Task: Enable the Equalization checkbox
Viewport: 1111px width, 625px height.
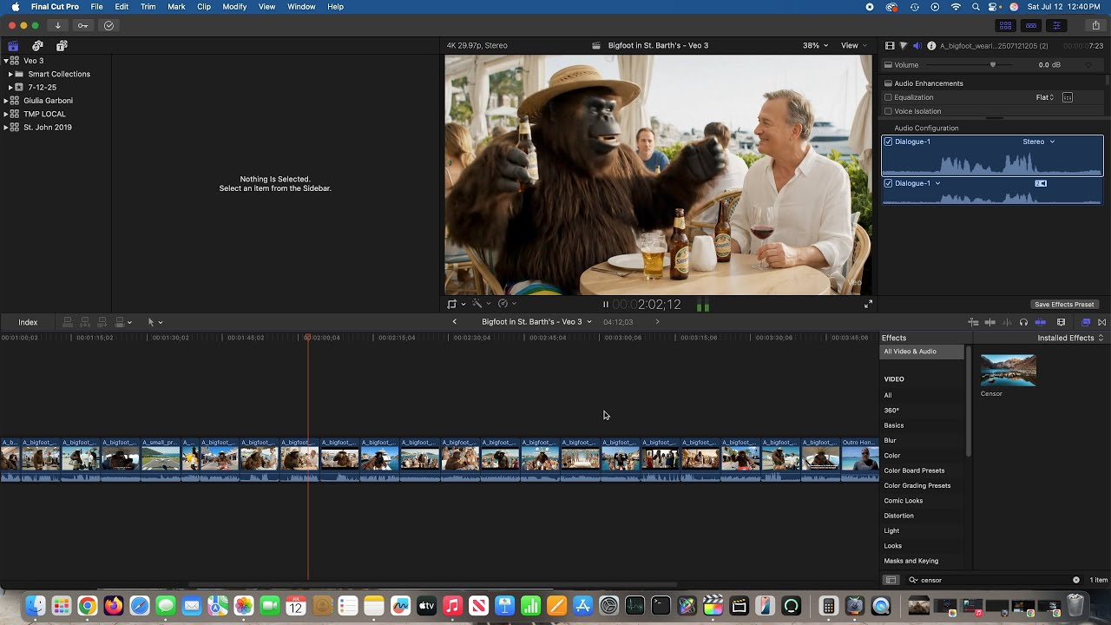Action: click(888, 97)
